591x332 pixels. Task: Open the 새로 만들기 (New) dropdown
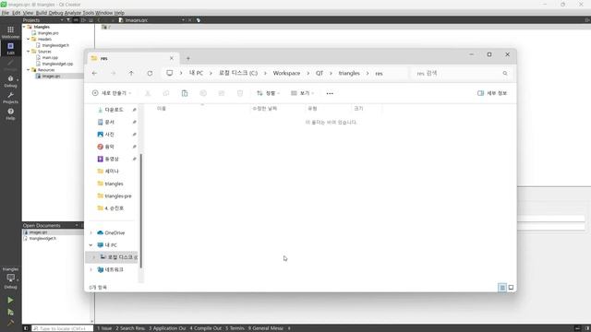[x=112, y=93]
